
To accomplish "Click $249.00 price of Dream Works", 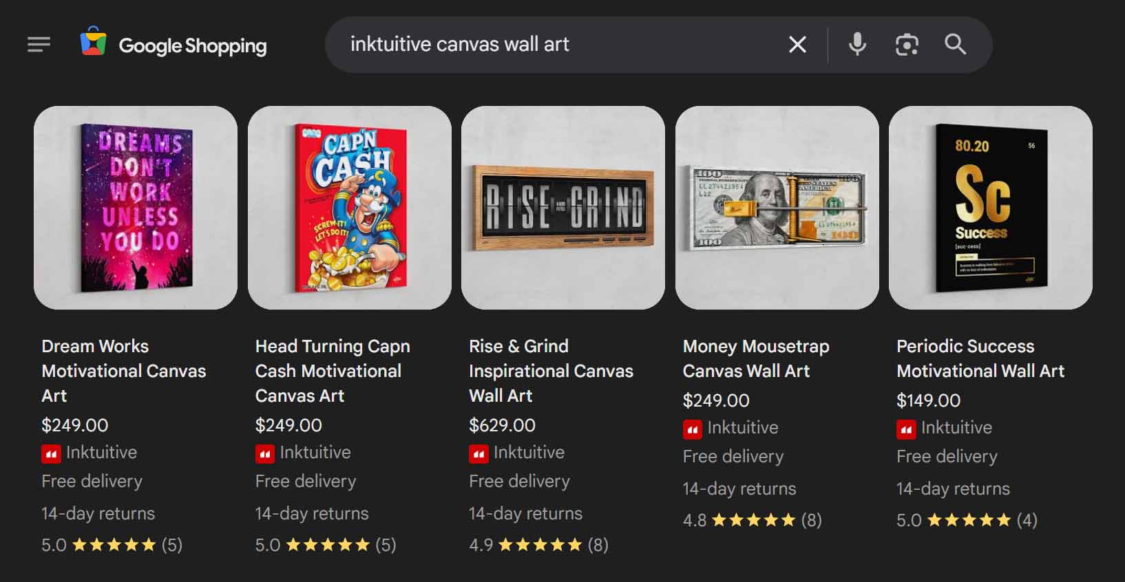I will 75,425.
